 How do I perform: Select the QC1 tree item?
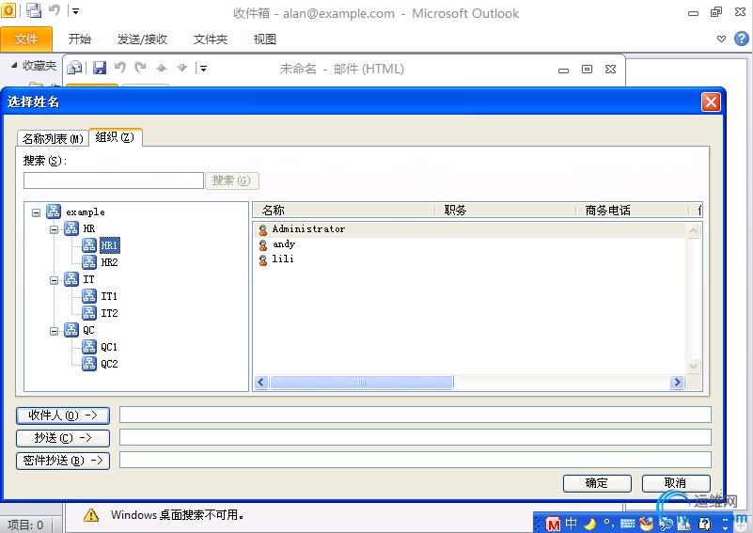[x=109, y=347]
